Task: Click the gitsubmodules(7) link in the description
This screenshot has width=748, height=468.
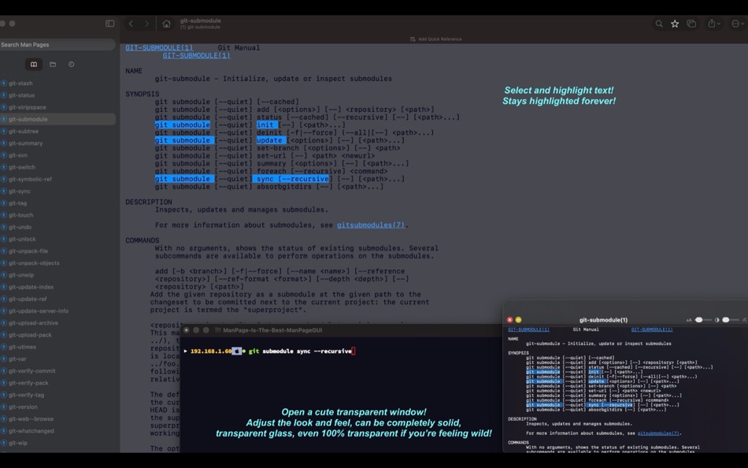Action: coord(369,225)
